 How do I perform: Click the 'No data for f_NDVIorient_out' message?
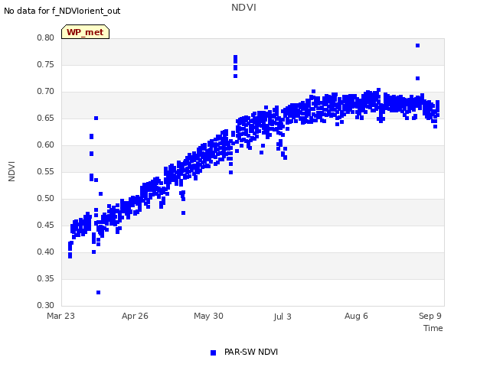tap(62, 11)
